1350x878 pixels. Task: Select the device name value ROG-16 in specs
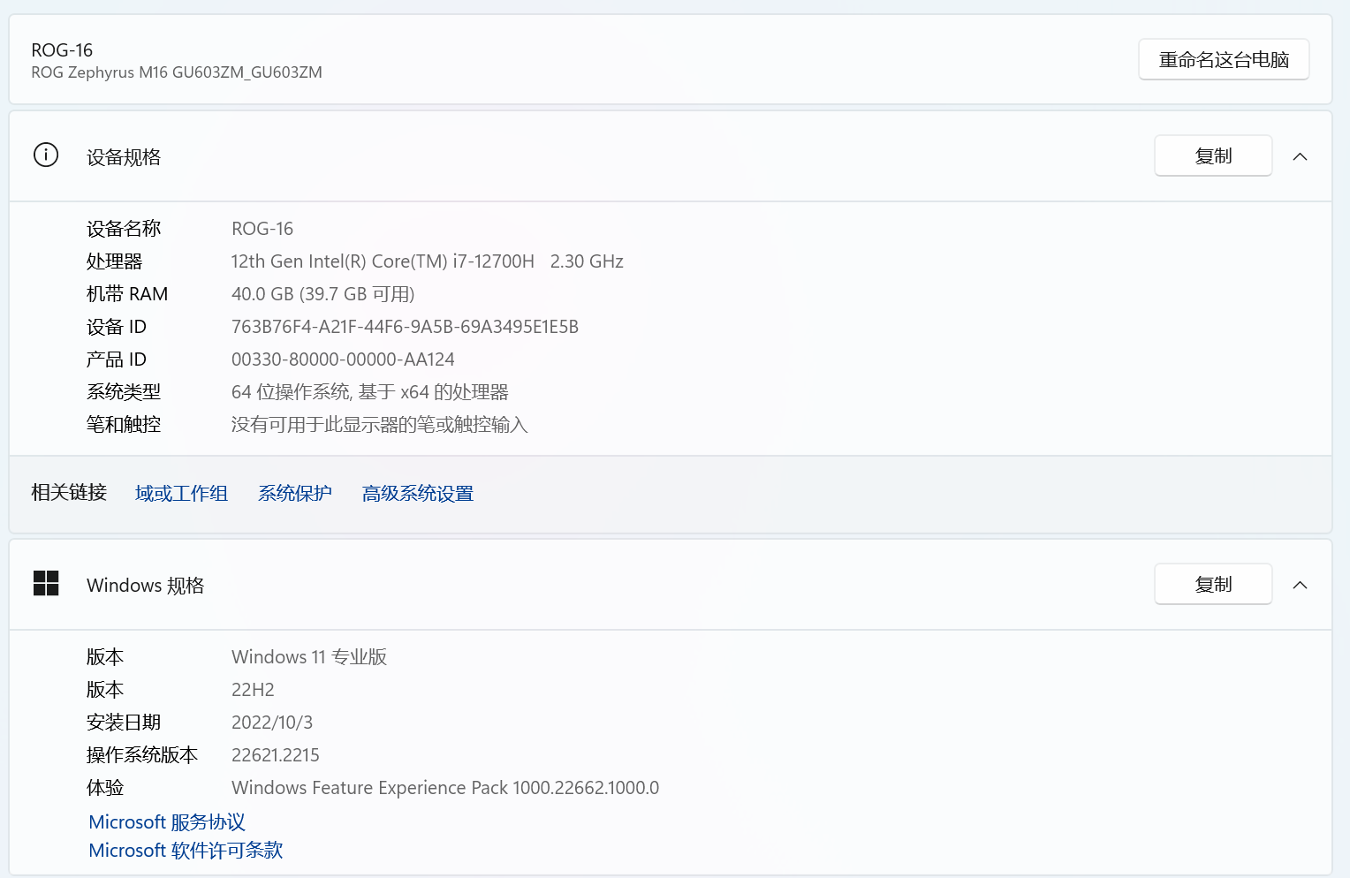[x=262, y=229]
